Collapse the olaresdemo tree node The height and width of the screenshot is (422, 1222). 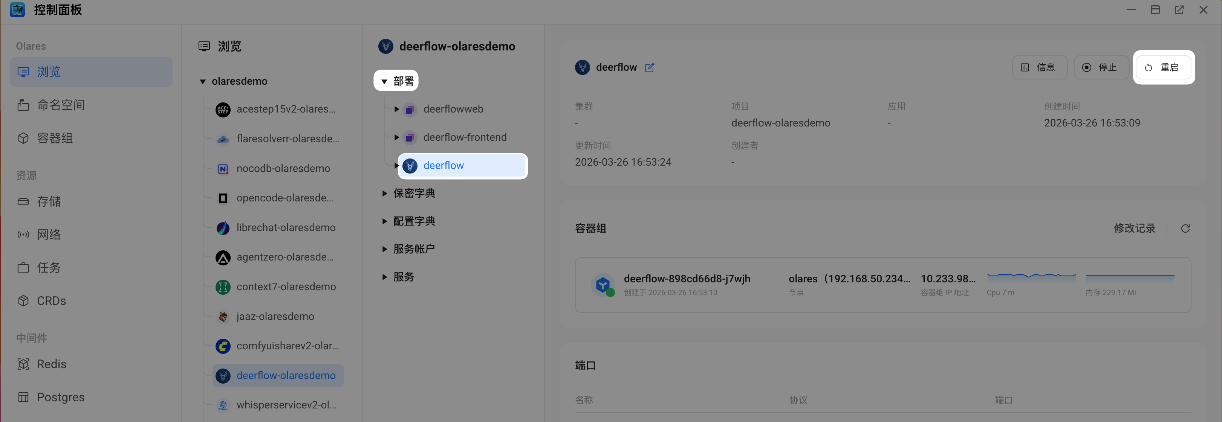(x=203, y=82)
